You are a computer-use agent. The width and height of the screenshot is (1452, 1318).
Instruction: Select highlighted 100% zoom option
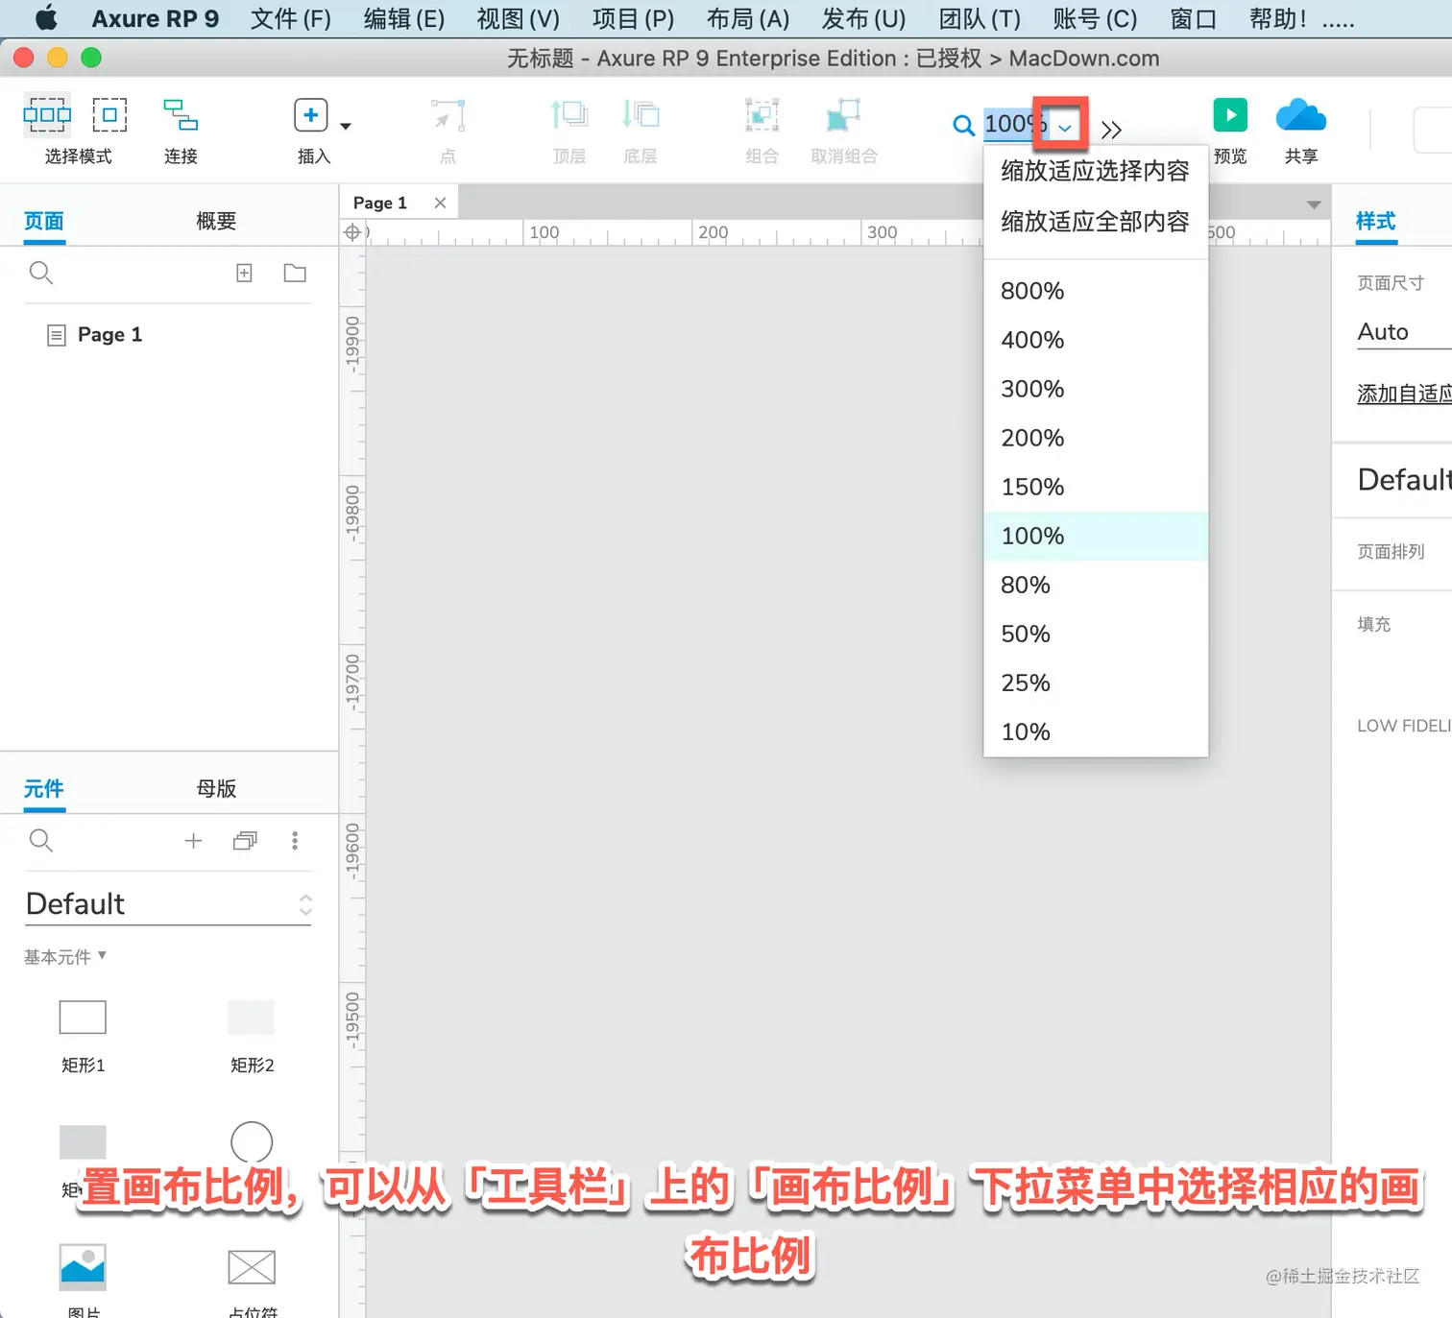pos(1096,536)
